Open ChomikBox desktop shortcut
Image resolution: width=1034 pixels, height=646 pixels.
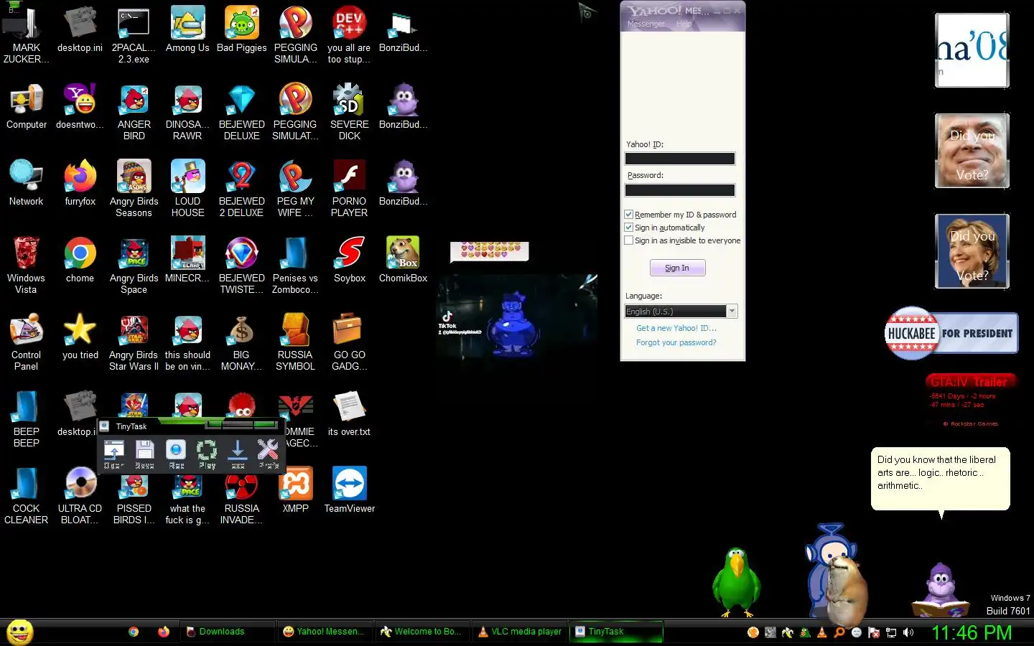[403, 261]
